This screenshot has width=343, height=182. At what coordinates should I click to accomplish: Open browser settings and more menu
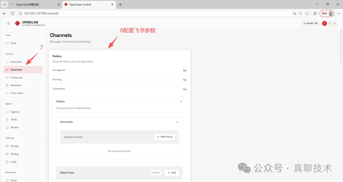pyautogui.click(x=339, y=13)
